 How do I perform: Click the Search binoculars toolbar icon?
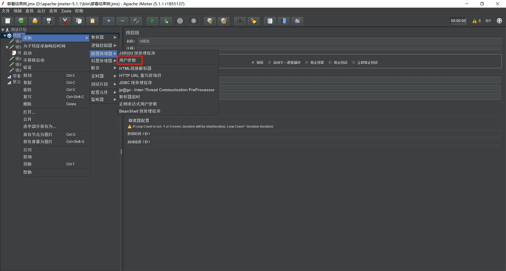coord(240,21)
